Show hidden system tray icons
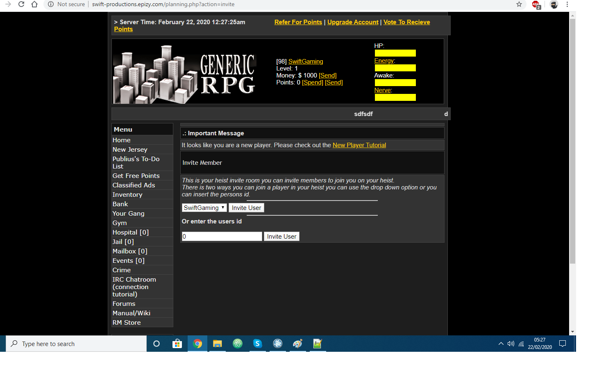Screen dimensions: 590x369 coord(501,344)
